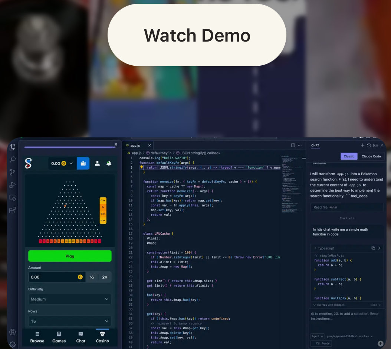Open the Manage gear icon

[13, 345]
